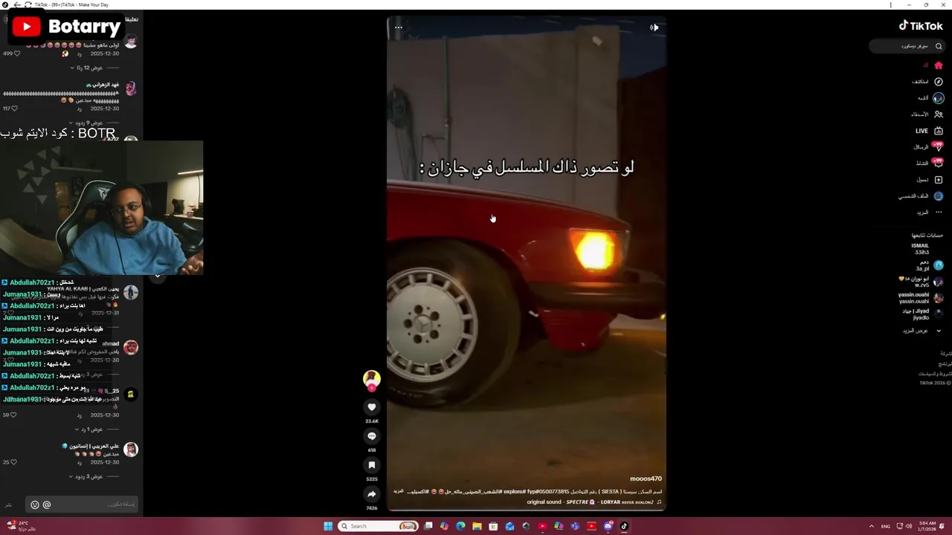Open Discord from taskbar
952x535 pixels.
pyautogui.click(x=608, y=526)
